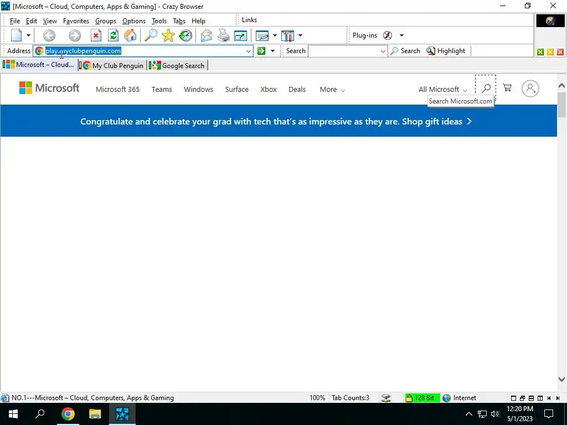
Task: Open the Favorites menu
Action: click(76, 21)
